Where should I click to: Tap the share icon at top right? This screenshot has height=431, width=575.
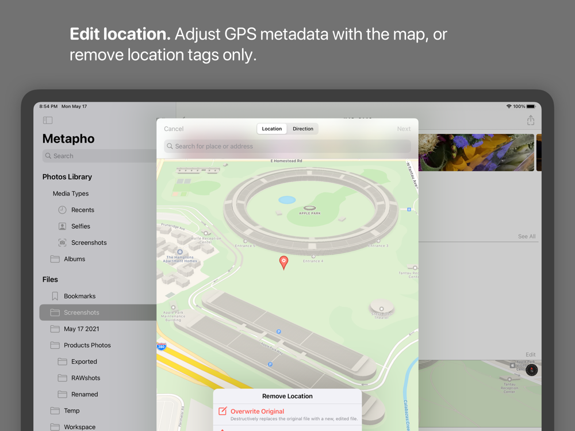coord(530,120)
